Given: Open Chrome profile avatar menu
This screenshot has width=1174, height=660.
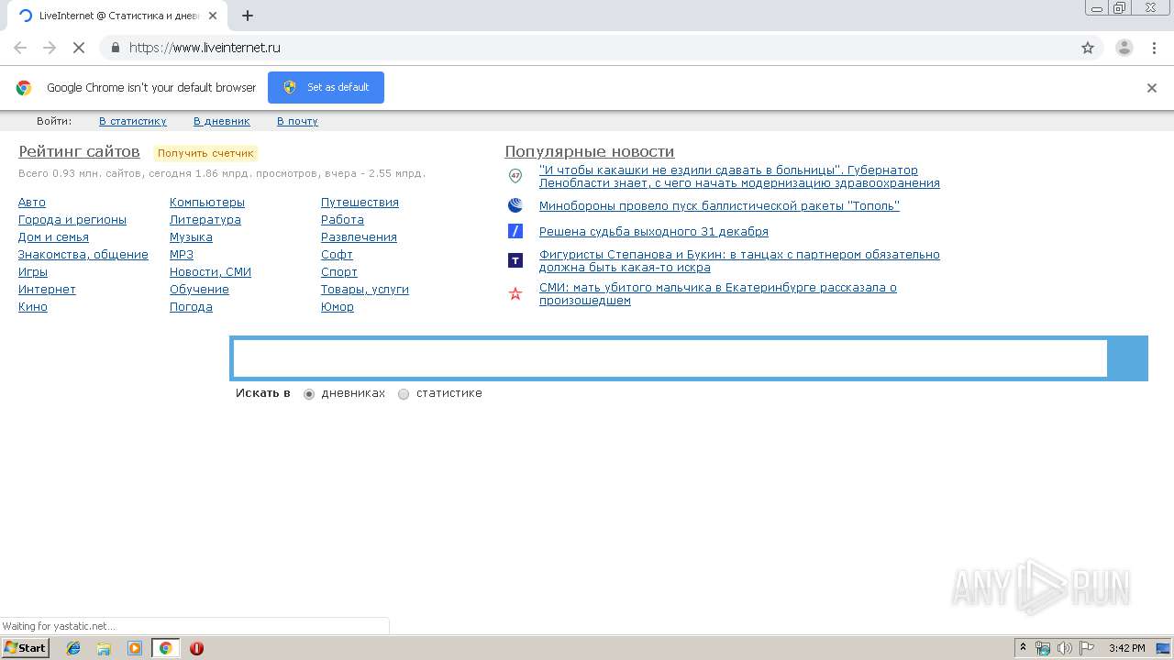Looking at the screenshot, I should coord(1124,48).
